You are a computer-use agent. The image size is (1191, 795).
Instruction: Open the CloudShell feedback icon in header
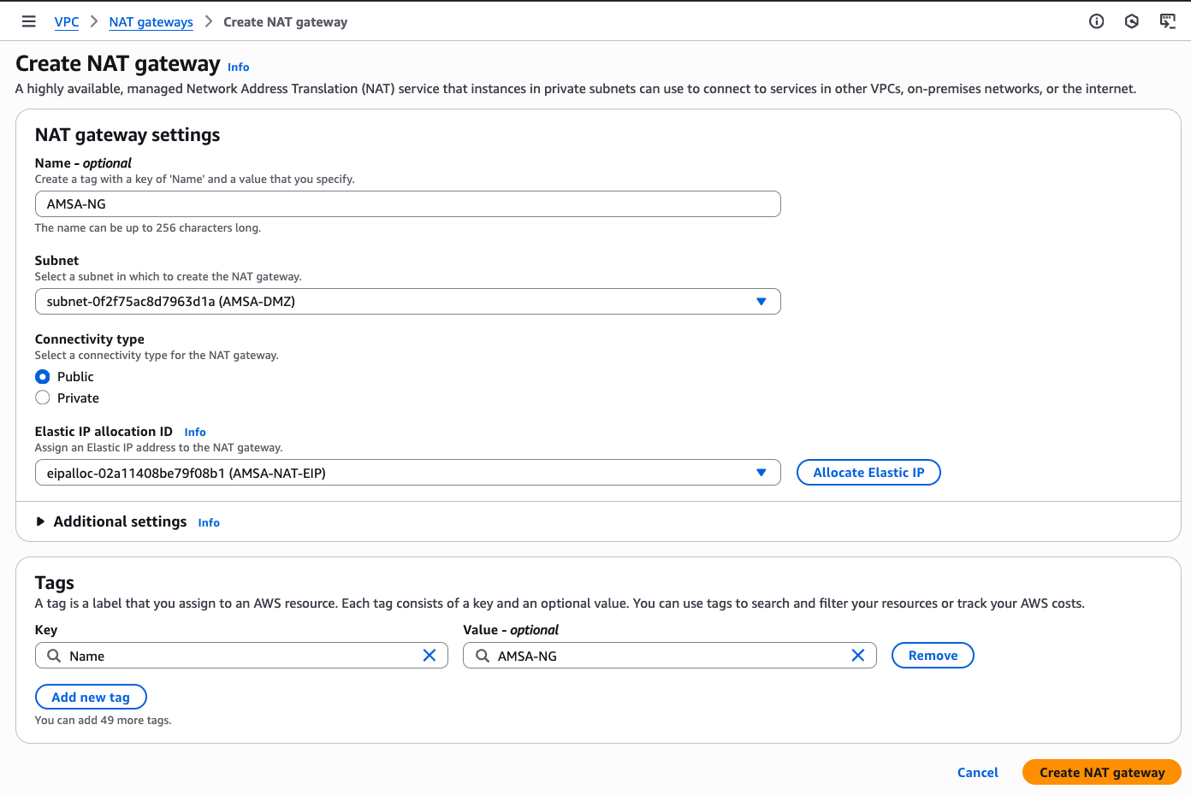click(1167, 21)
